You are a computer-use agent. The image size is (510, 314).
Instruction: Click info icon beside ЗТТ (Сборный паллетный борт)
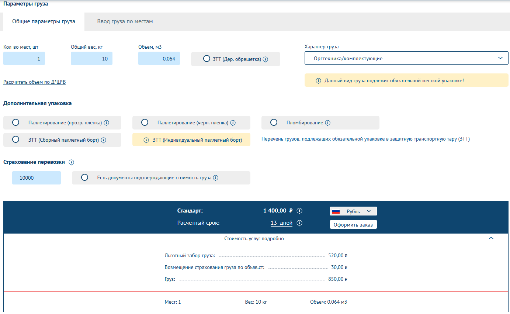click(x=104, y=140)
